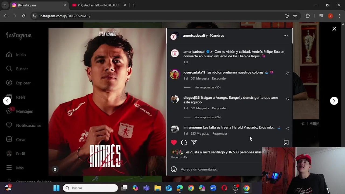Click the josescarlata11 avatar

click(x=175, y=74)
